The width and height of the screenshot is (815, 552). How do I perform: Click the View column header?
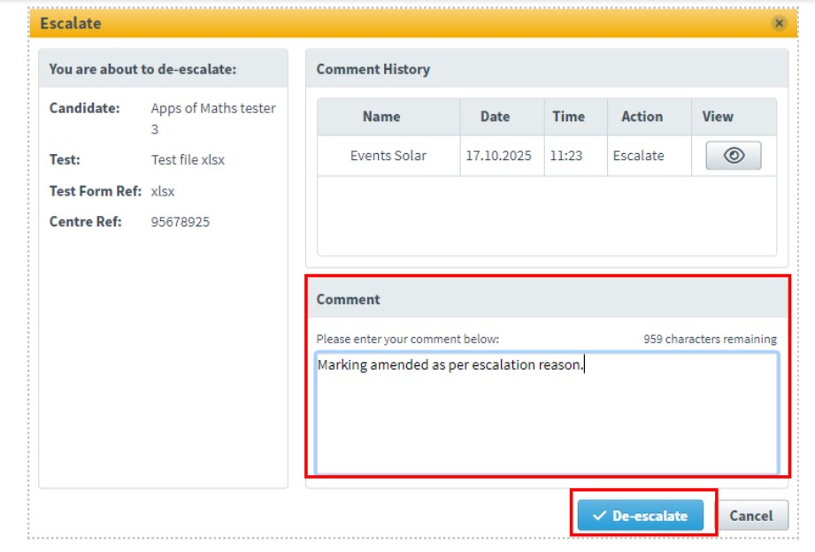tap(718, 117)
